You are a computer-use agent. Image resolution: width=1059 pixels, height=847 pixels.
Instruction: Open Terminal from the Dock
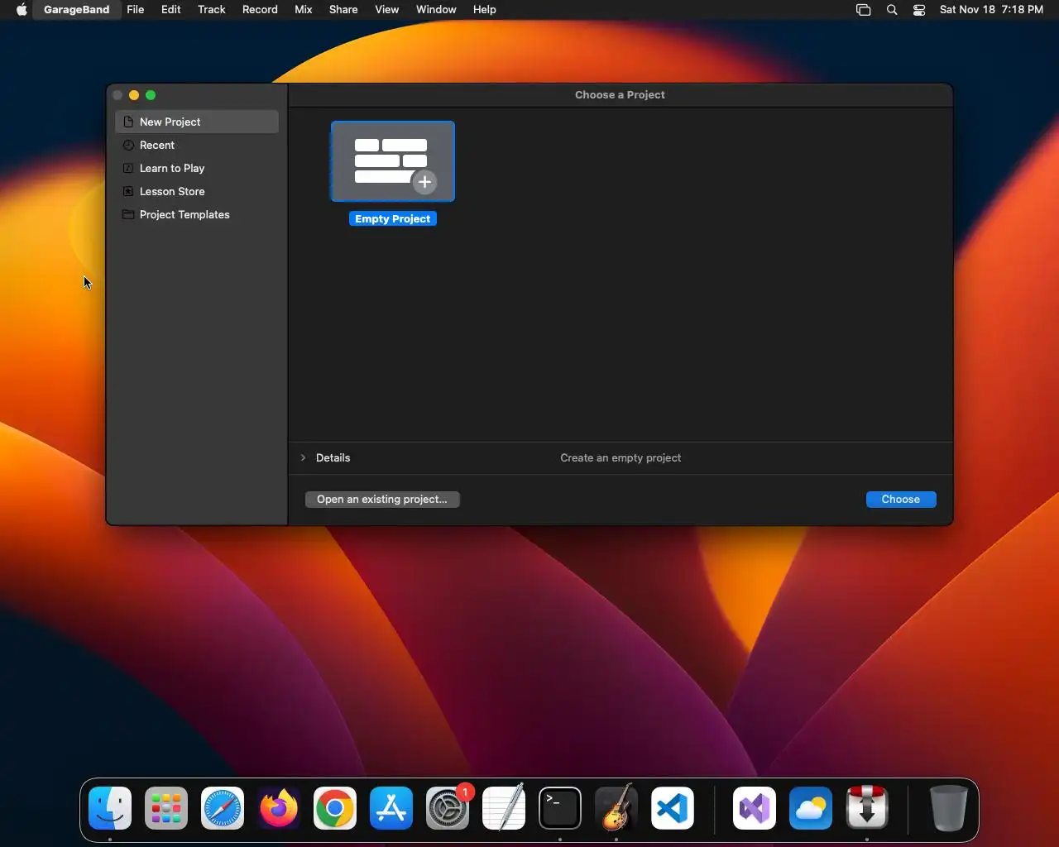point(560,808)
